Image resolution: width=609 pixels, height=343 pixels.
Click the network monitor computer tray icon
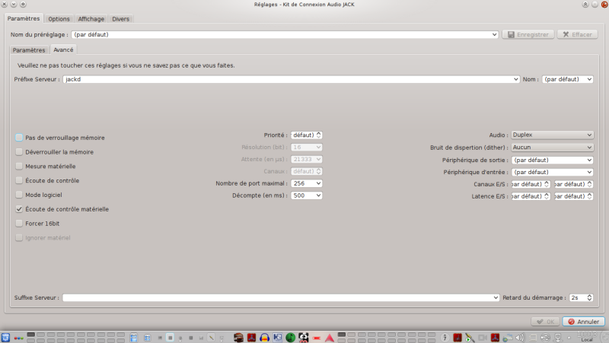[x=558, y=338]
